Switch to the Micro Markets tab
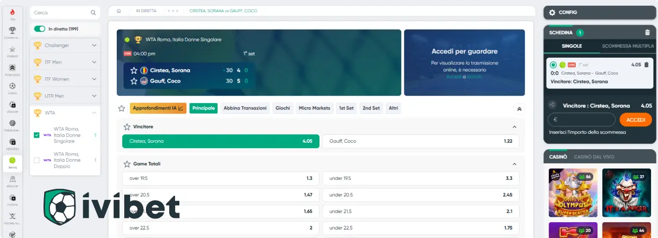658x238 pixels. coord(314,108)
